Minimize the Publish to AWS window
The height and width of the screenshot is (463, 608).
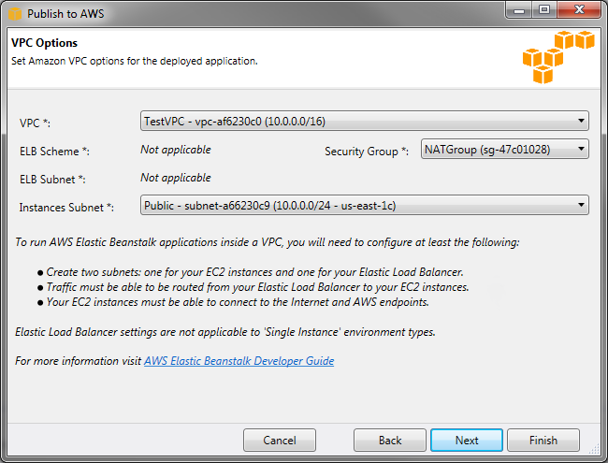[x=520, y=10]
